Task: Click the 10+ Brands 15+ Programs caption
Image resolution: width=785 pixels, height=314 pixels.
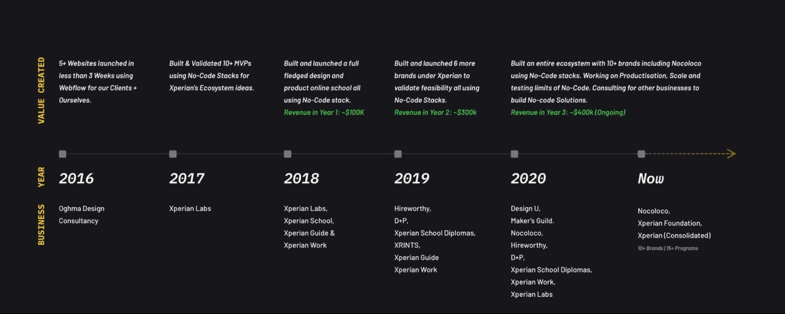Action: [668, 248]
